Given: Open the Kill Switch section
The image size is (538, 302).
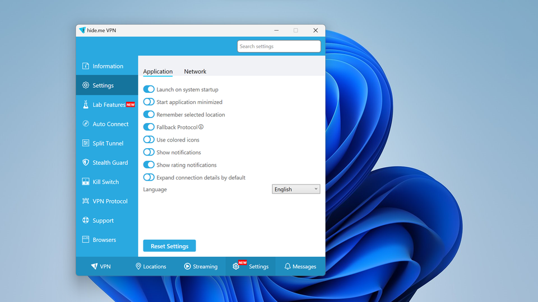Looking at the screenshot, I should click(x=107, y=181).
